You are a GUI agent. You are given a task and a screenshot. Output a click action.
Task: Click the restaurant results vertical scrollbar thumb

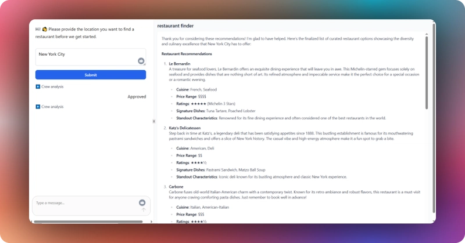pyautogui.click(x=427, y=72)
